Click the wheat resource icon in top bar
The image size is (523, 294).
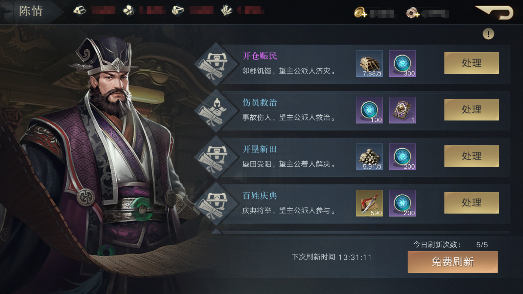pyautogui.click(x=226, y=10)
